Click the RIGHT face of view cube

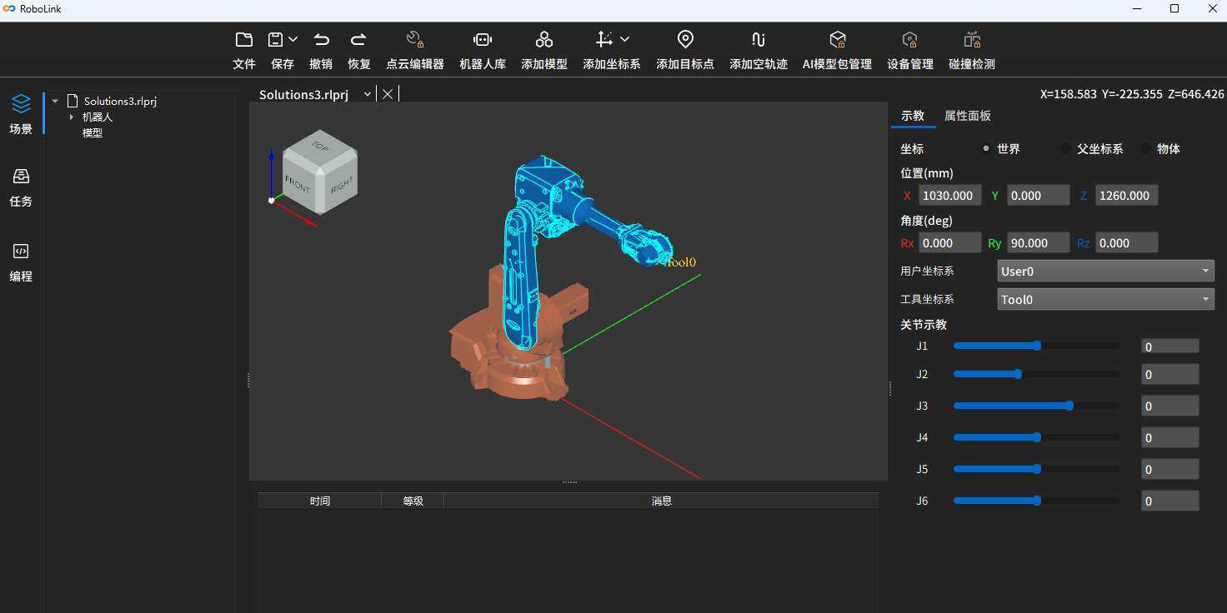tap(341, 184)
